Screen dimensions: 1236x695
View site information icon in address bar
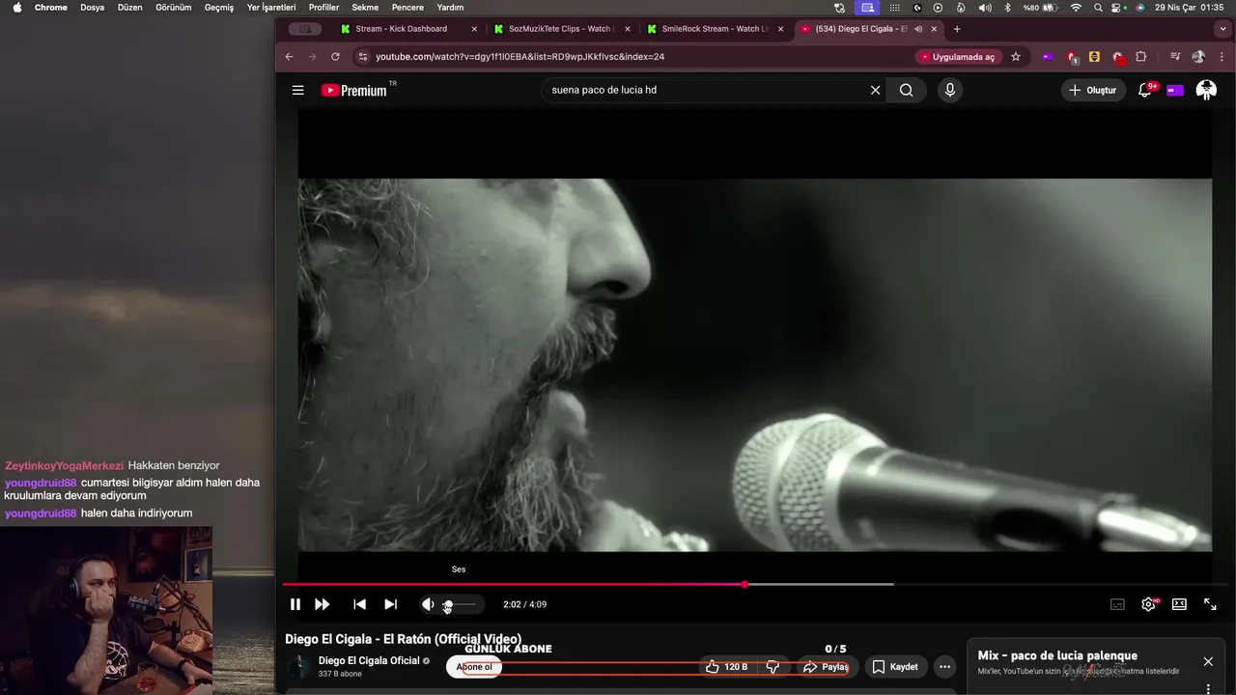[362, 57]
